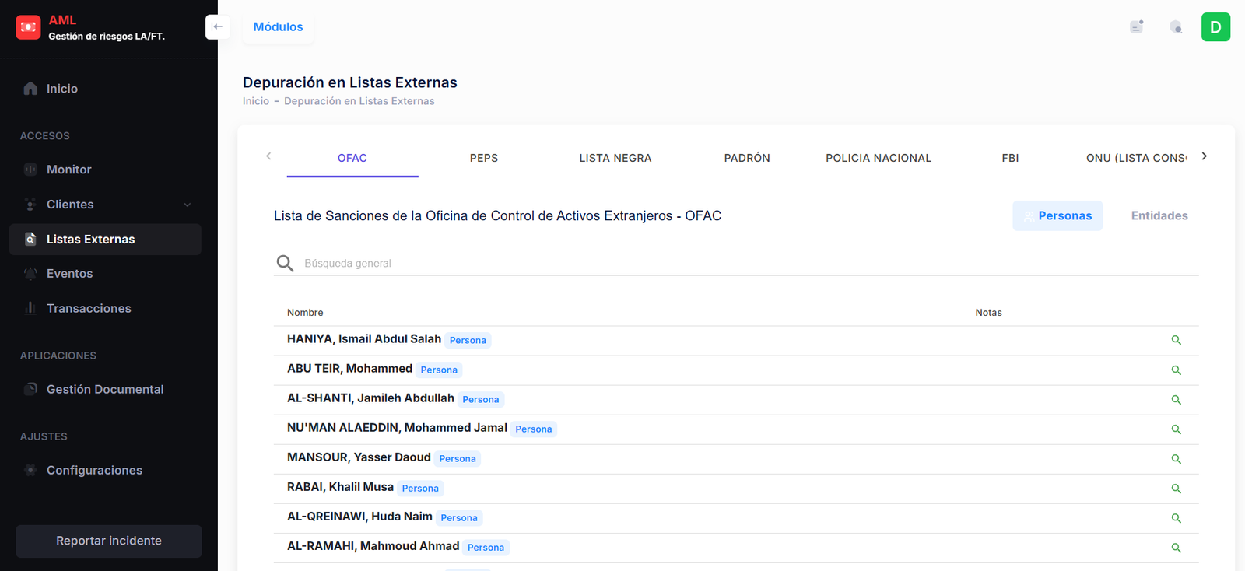Switch to Entidades view
Viewport: 1245px width, 571px height.
pos(1159,215)
